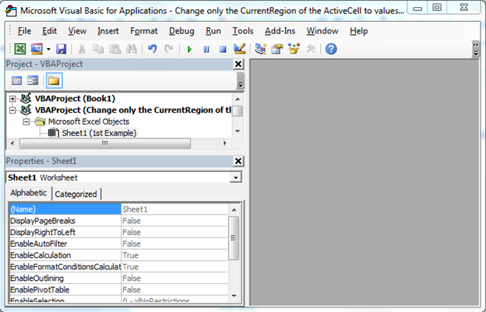486x312 pixels.
Task: Switch to Microsoft Excel view icon
Action: (x=20, y=49)
